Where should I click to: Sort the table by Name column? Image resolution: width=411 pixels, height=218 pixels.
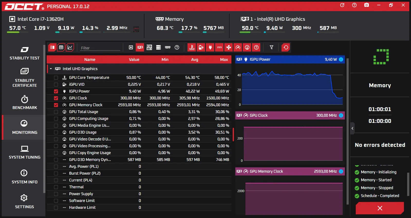tap(90, 60)
